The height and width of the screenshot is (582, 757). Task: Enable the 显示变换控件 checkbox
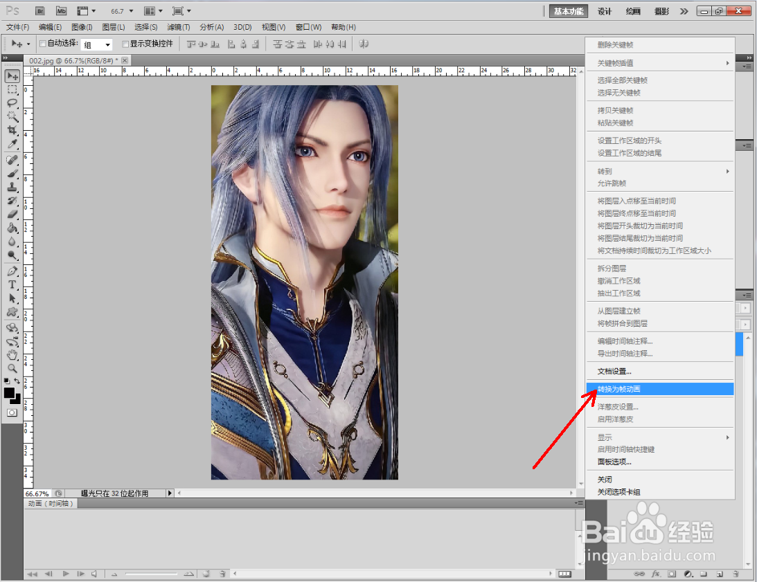125,44
